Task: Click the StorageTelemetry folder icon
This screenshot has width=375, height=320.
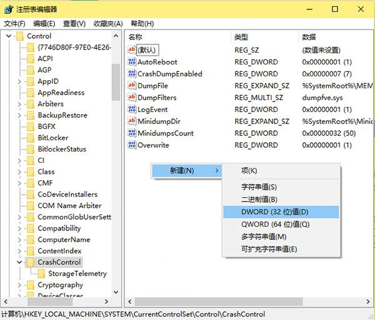Action: point(41,274)
